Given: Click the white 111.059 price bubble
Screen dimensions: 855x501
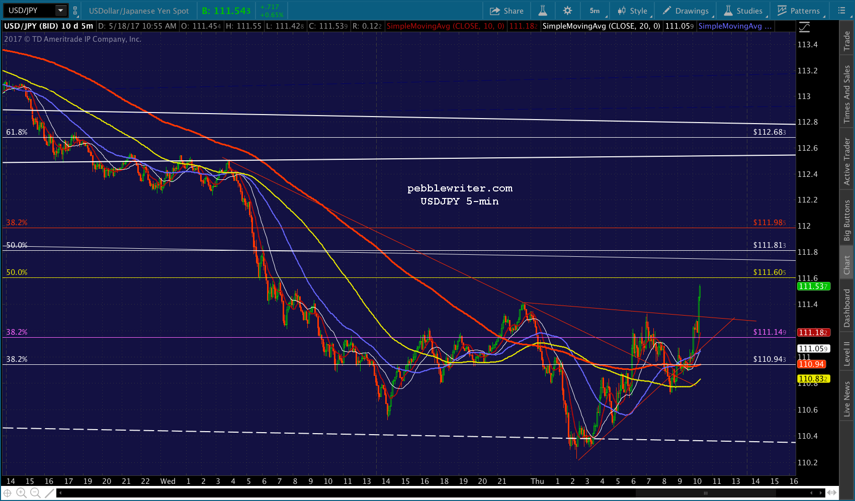Looking at the screenshot, I should pos(813,349).
